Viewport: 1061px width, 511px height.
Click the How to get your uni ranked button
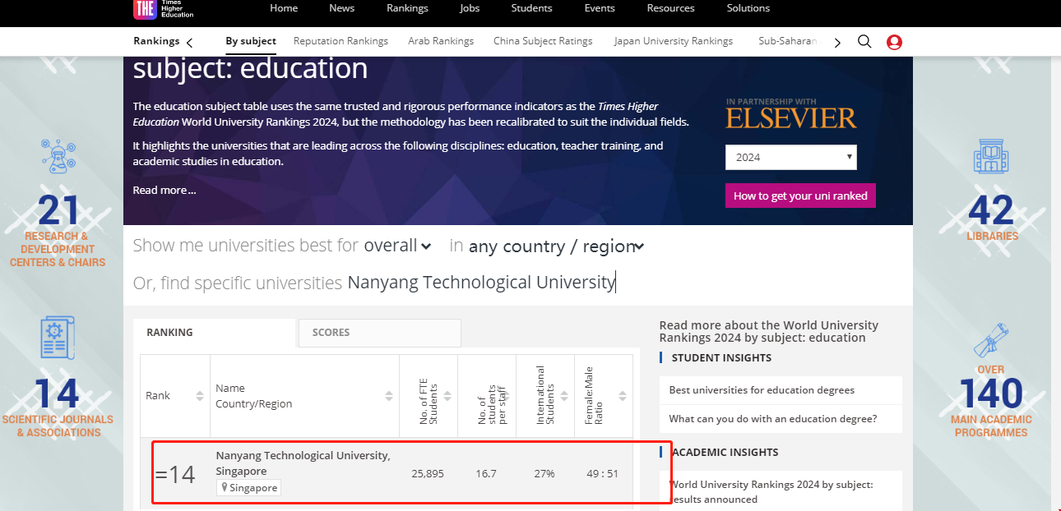tap(799, 196)
